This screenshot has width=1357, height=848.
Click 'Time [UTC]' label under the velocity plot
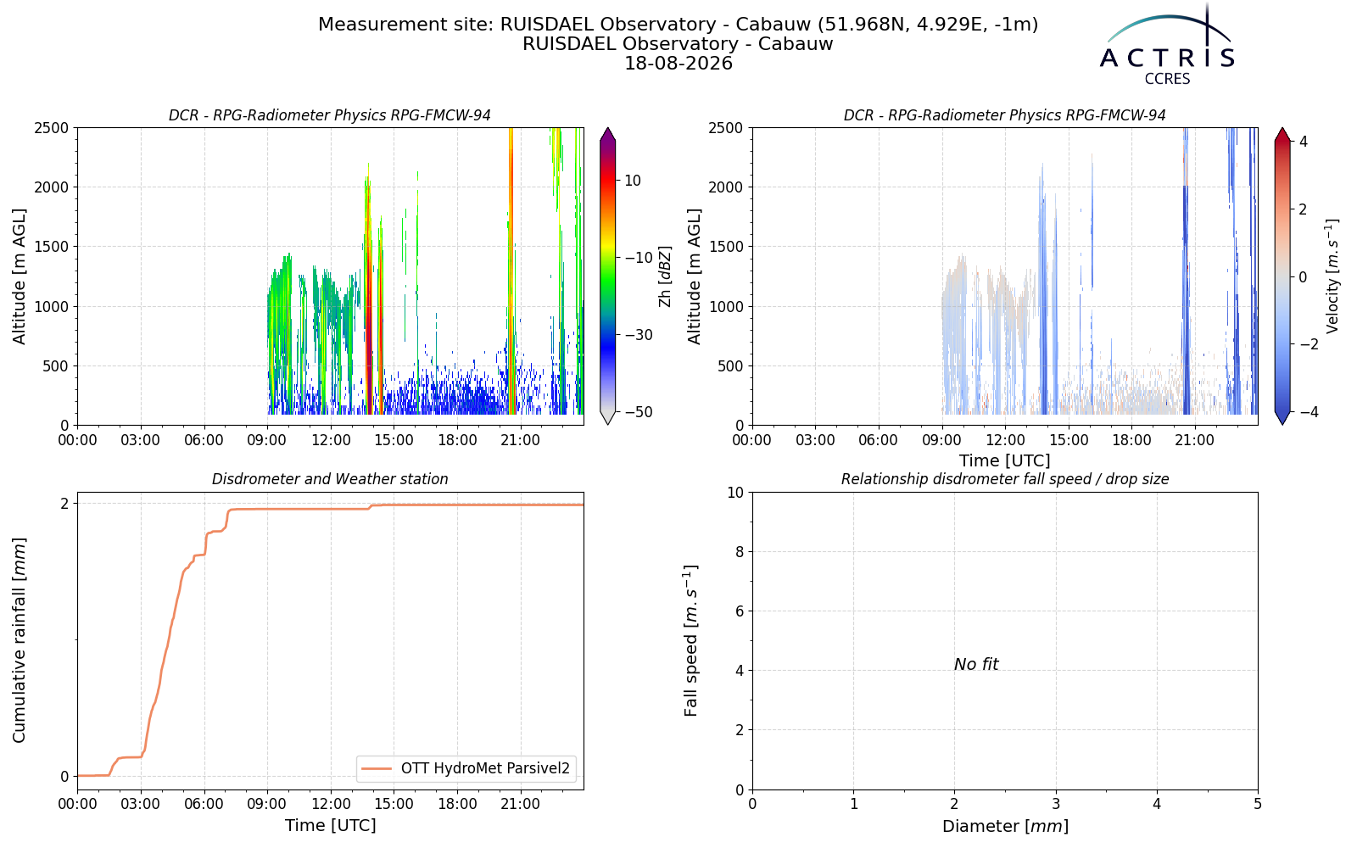1005,460
